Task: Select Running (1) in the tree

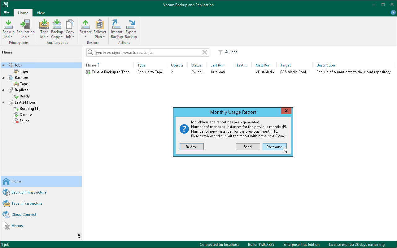Action: click(x=29, y=109)
